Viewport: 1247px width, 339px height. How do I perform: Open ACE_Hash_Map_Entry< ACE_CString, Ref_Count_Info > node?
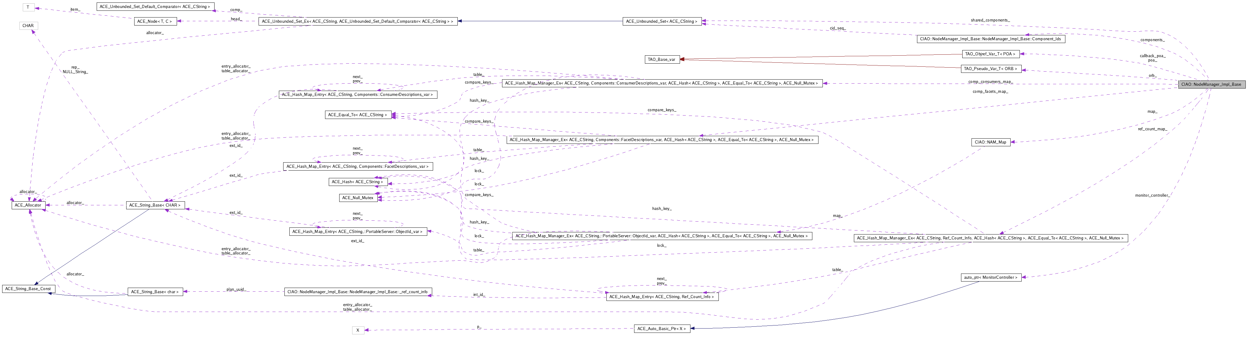662,297
